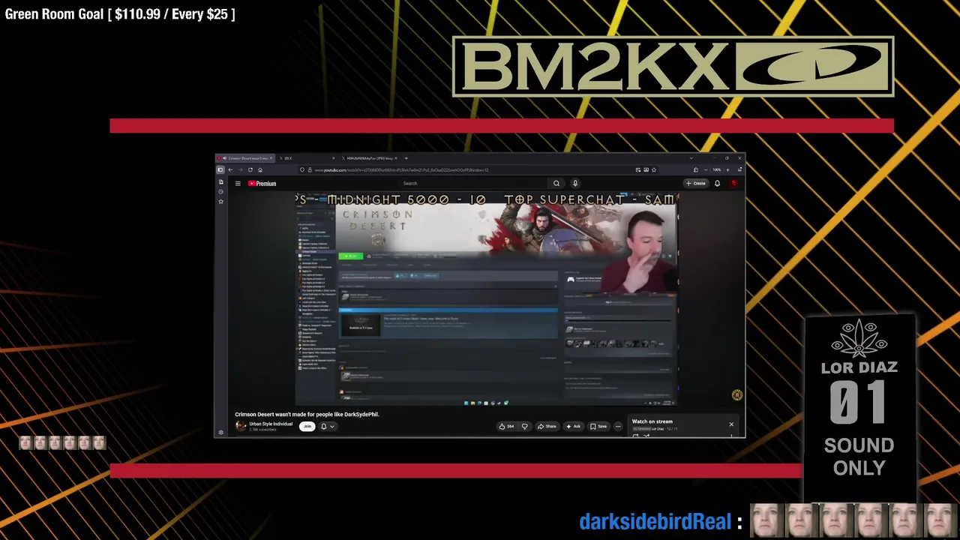Open the tracking protection shield icon
The height and width of the screenshot is (540, 960).
coord(302,169)
